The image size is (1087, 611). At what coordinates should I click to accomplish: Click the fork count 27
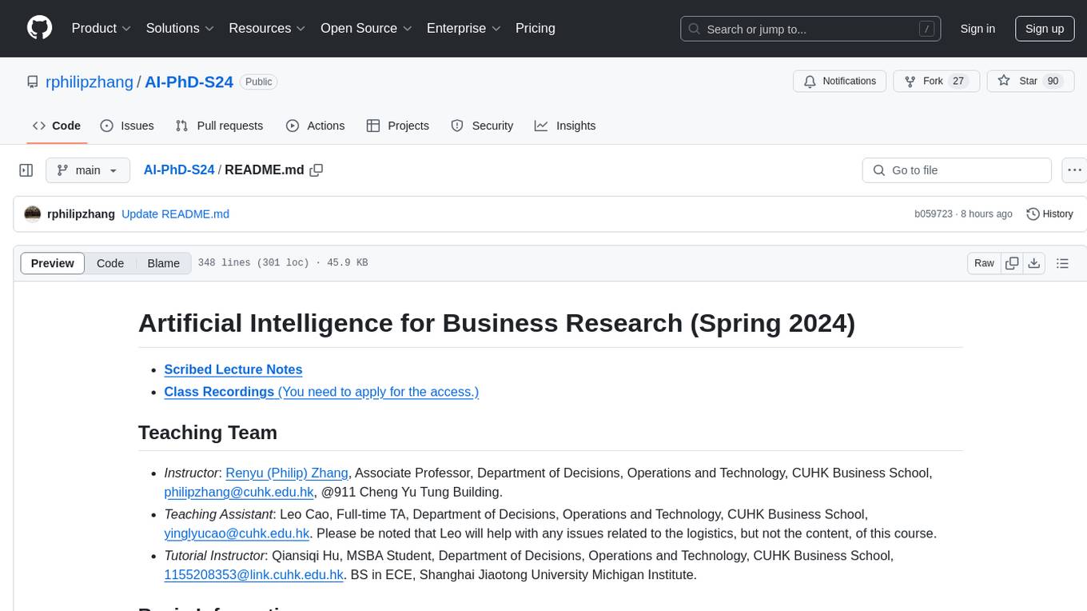tap(959, 82)
